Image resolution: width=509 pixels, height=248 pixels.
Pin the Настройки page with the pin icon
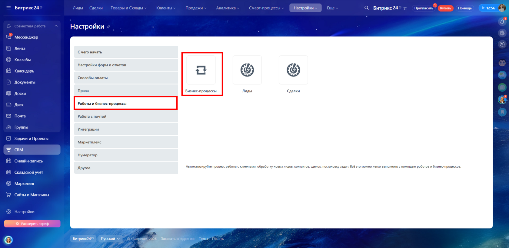tap(108, 27)
